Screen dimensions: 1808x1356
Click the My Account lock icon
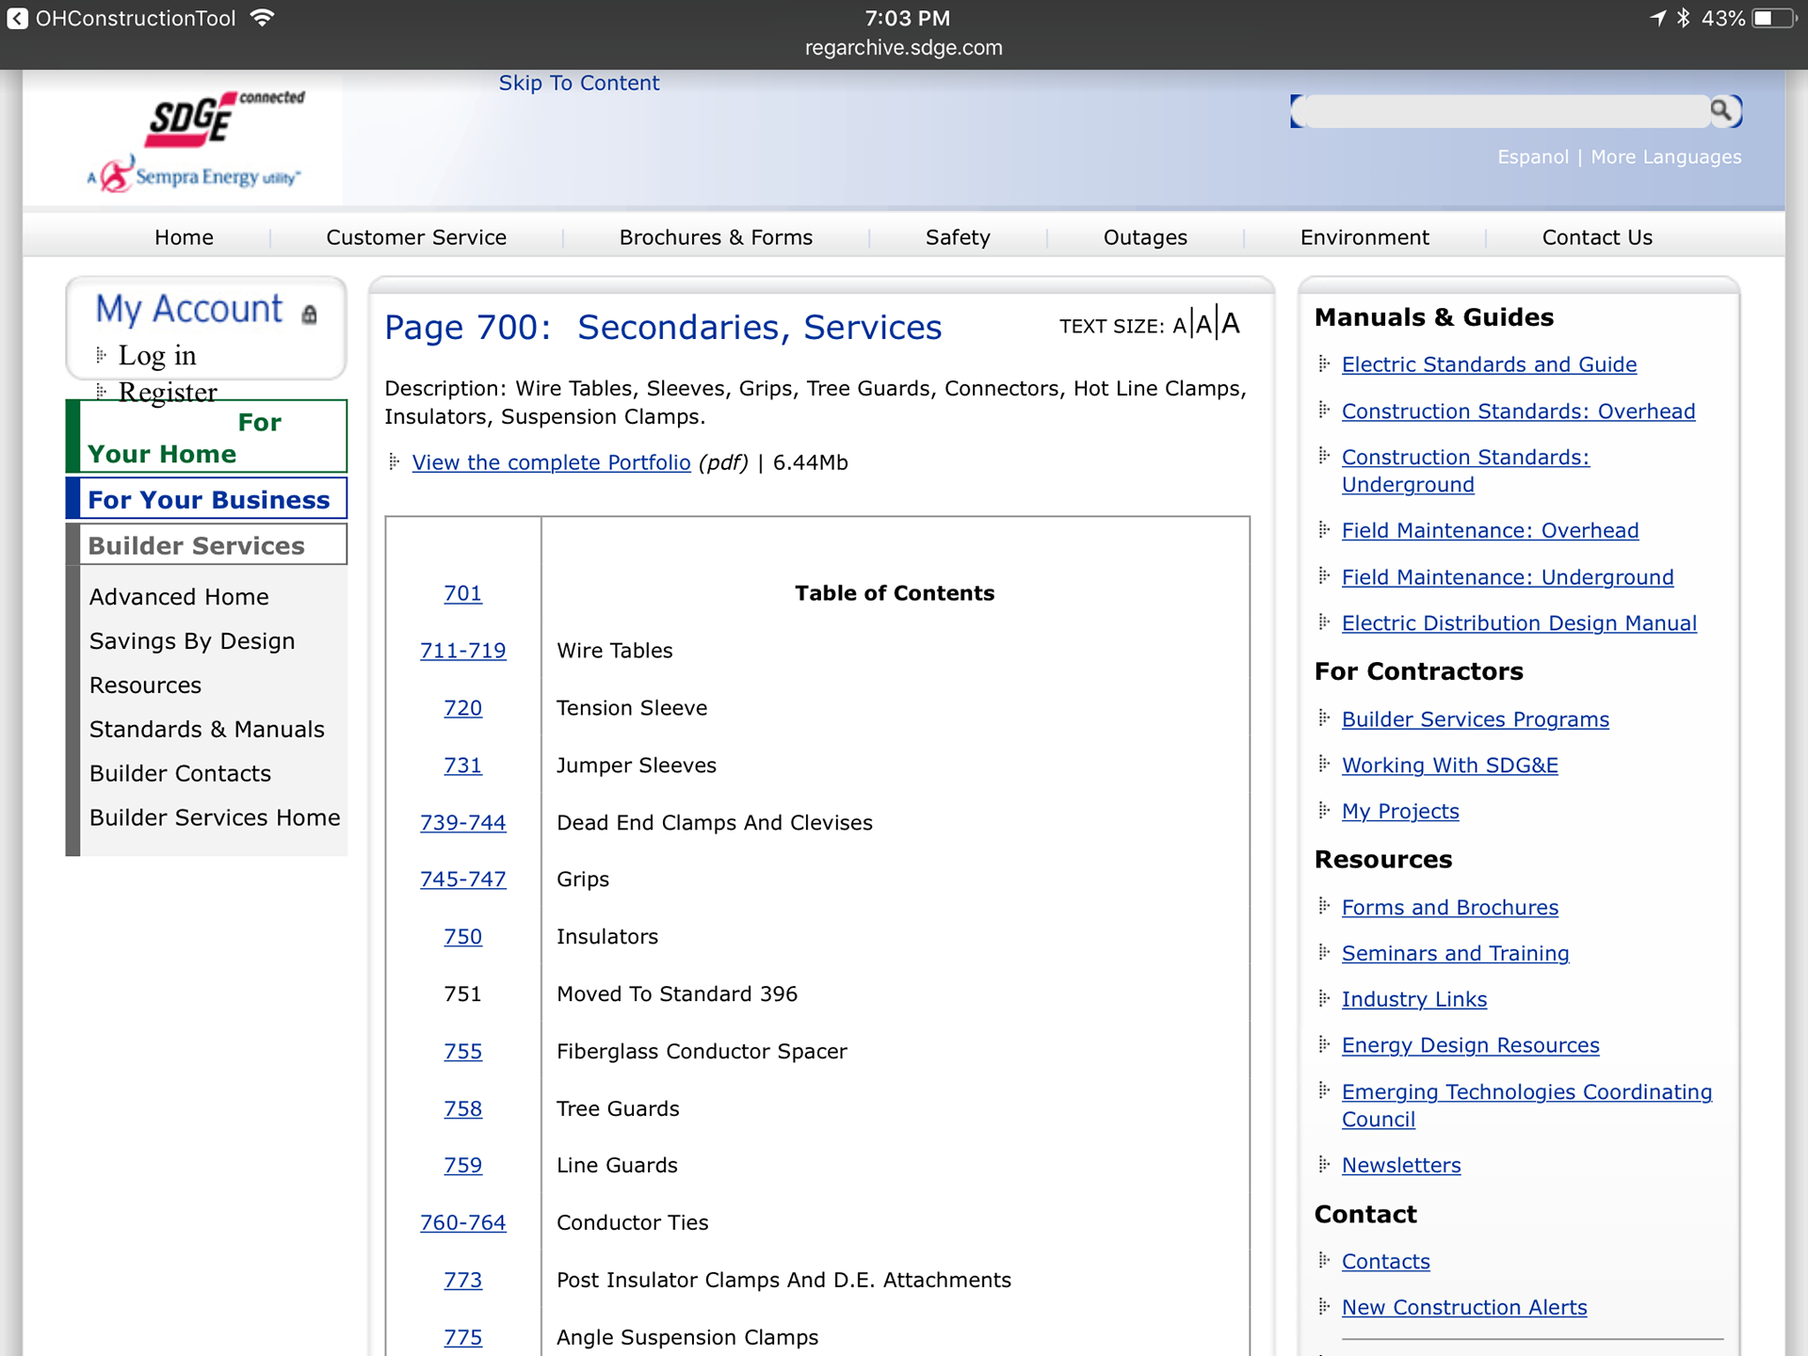pos(309,315)
